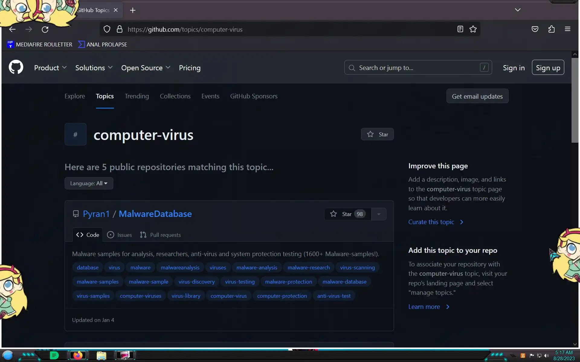The image size is (580, 362).
Task: Open the Issues tab of MalwareDatabase
Action: pyautogui.click(x=120, y=235)
